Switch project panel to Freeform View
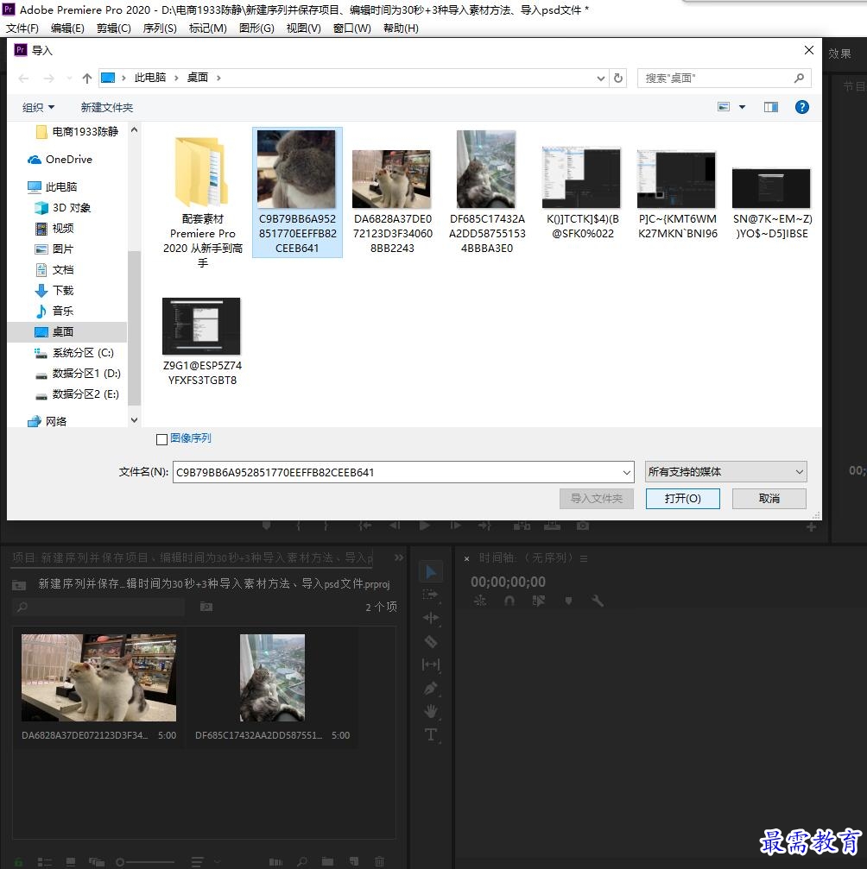 pos(97,862)
